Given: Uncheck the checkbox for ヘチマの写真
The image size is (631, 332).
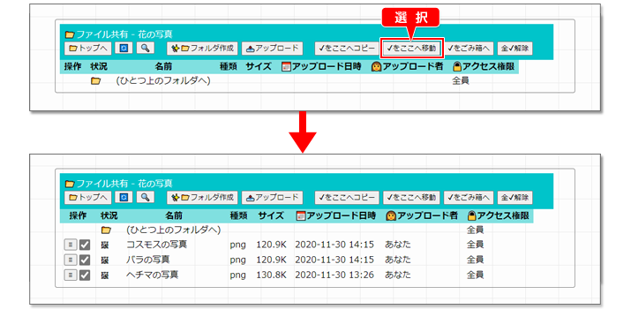Looking at the screenshot, I should point(85,275).
